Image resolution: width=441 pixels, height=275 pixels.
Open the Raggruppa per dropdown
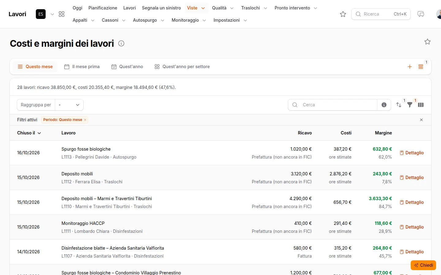[x=69, y=105]
